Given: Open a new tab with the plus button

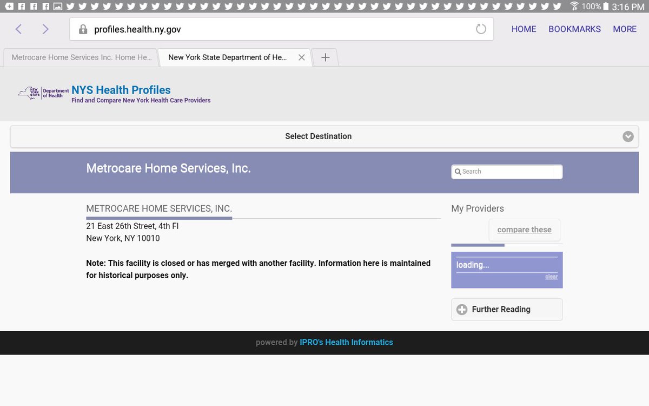Looking at the screenshot, I should coord(326,57).
